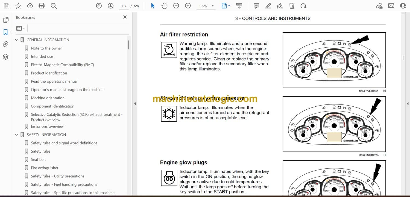This screenshot has height=197, width=410.
Task: Click the Selection arrow tool
Action: pos(153,6)
